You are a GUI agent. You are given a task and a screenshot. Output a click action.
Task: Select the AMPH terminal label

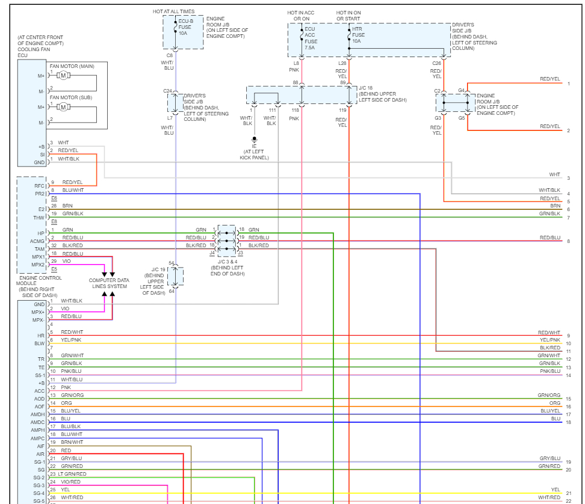37,430
